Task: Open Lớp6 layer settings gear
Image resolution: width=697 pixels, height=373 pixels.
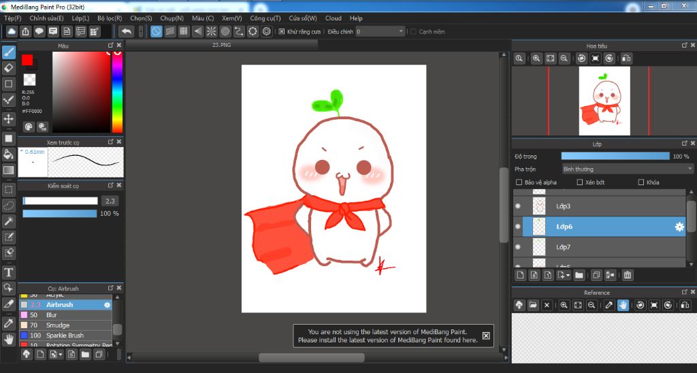Action: 679,227
